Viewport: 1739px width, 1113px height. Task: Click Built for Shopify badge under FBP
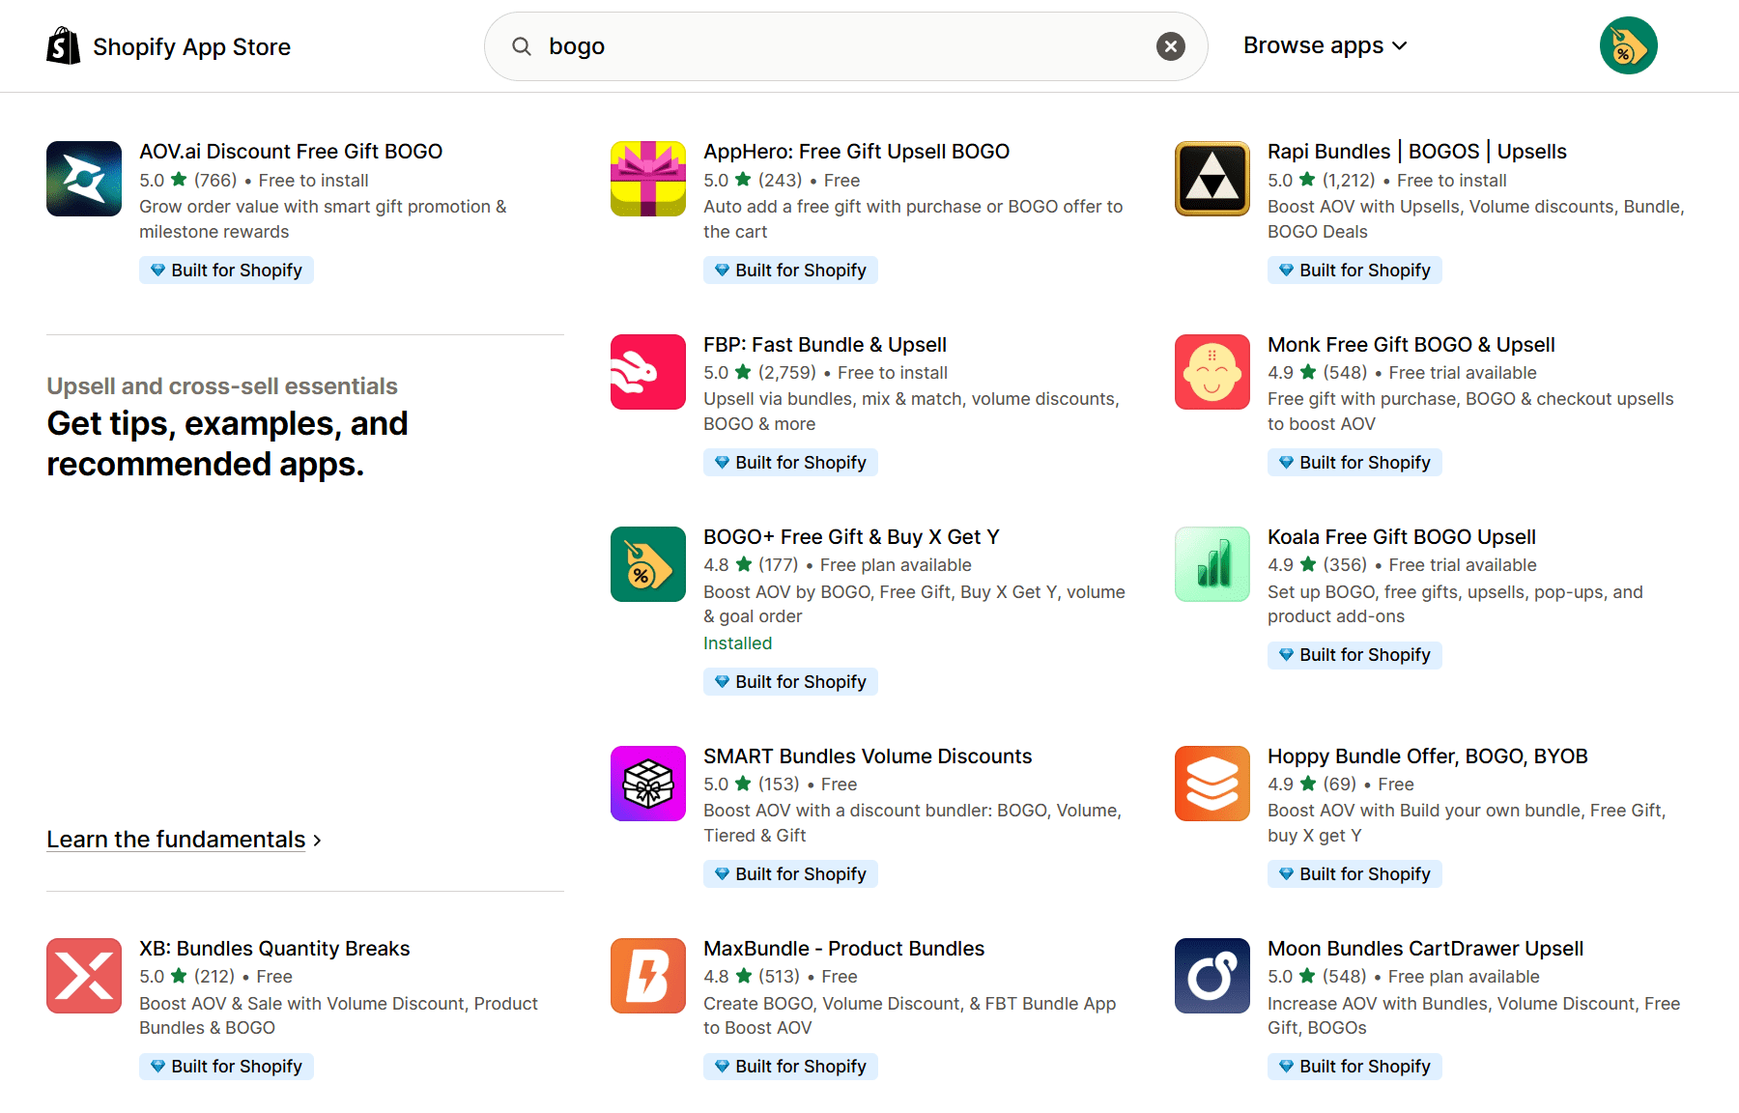(790, 463)
